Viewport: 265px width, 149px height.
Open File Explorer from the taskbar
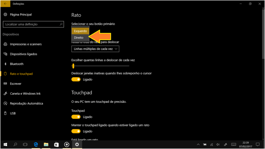46,145
